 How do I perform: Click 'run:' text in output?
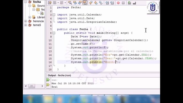pyautogui.click(x=55, y=80)
